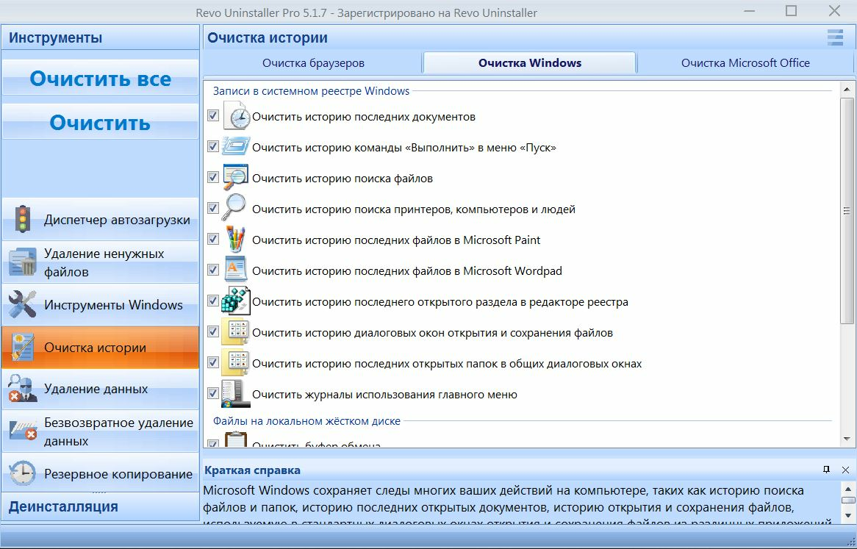Image resolution: width=857 pixels, height=549 pixels.
Task: Click 'Очистить историю поиска файлов' text
Action: pyautogui.click(x=343, y=178)
